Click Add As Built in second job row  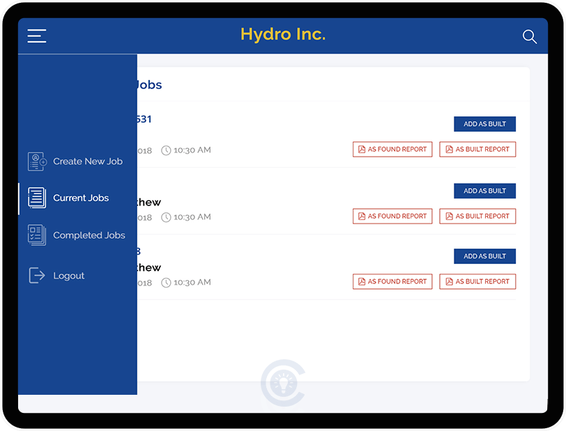[x=484, y=191]
